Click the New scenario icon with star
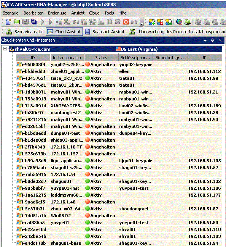 (x=8, y=22)
